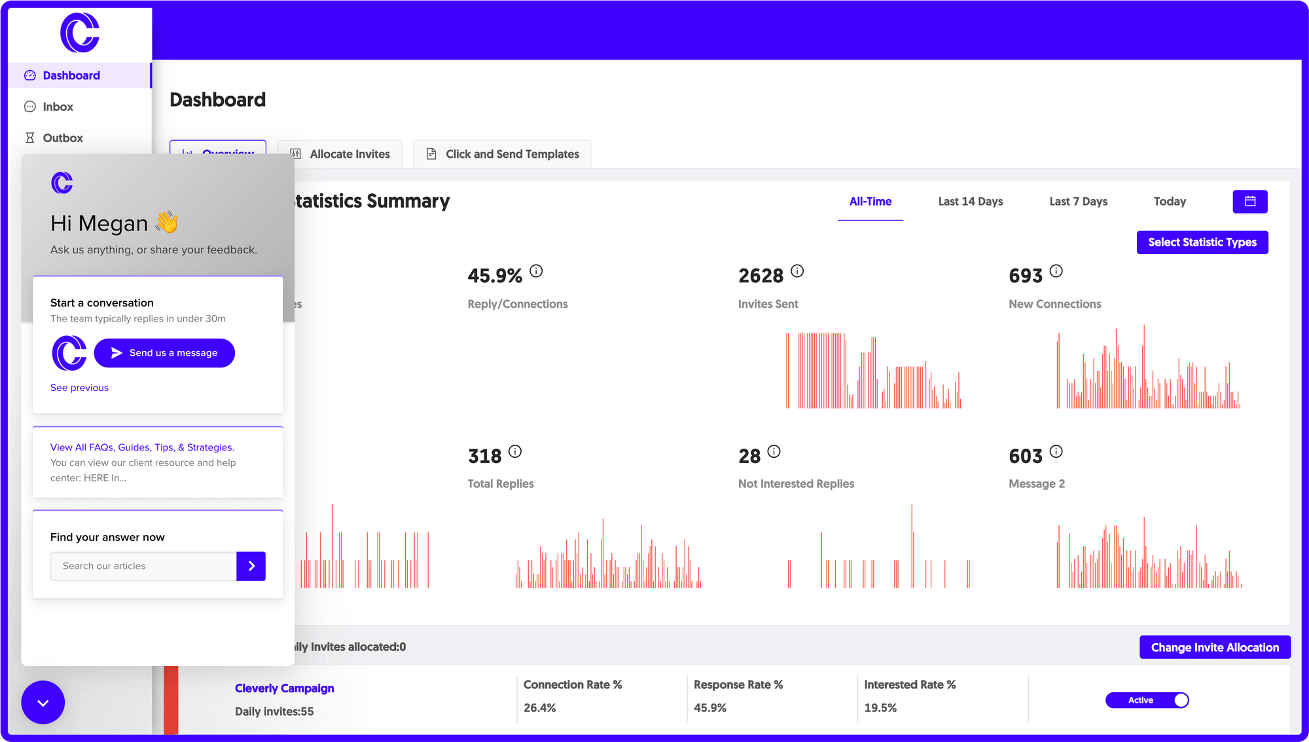Click the info icon beside New Connections
The height and width of the screenshot is (742, 1309).
tap(1057, 270)
